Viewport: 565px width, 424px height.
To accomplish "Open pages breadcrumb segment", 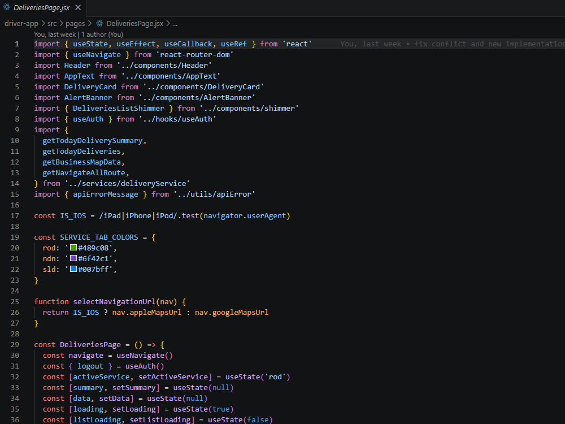I will (75, 23).
